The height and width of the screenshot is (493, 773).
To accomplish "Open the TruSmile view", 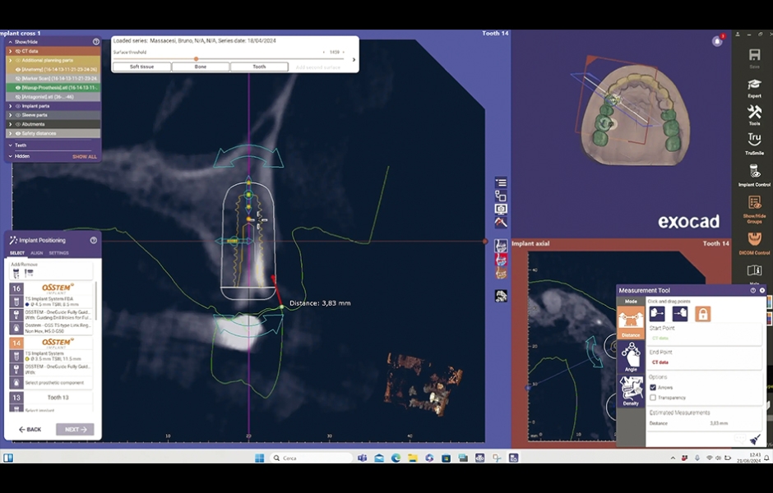I will pyautogui.click(x=754, y=142).
